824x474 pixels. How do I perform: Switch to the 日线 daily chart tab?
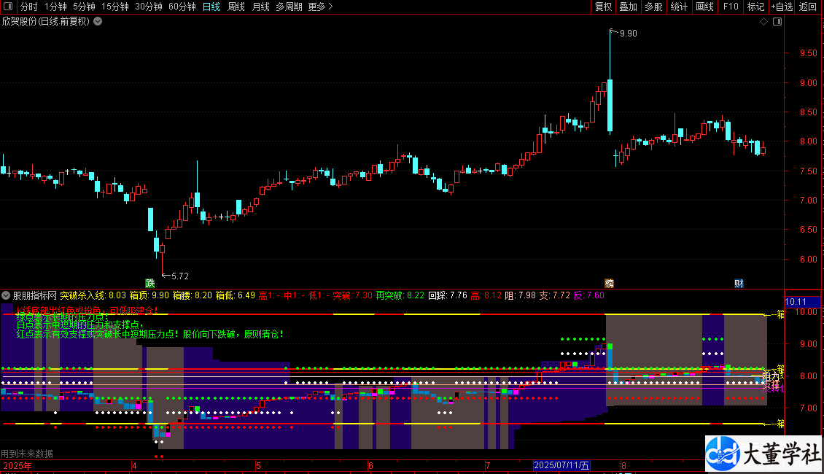tap(211, 7)
